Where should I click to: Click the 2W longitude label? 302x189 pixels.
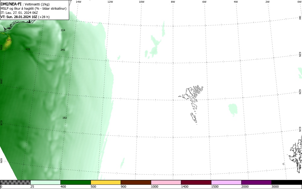[x=268, y=2]
